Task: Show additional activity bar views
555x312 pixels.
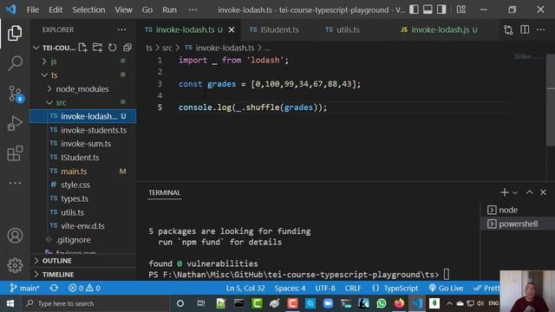Action: click(x=15, y=183)
